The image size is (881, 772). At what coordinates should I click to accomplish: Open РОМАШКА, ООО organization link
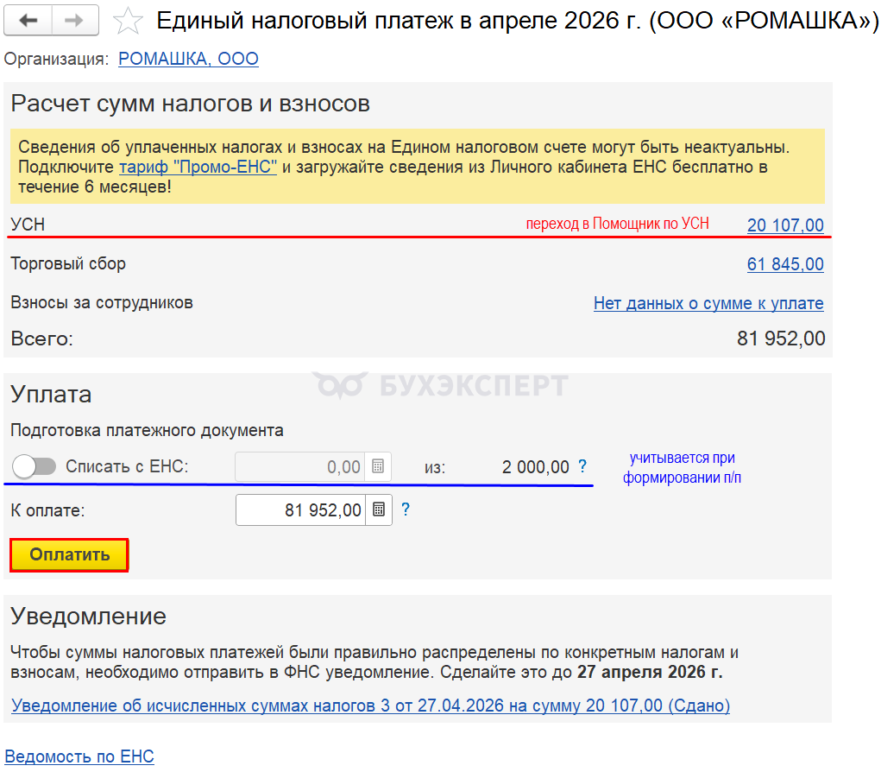tap(188, 59)
